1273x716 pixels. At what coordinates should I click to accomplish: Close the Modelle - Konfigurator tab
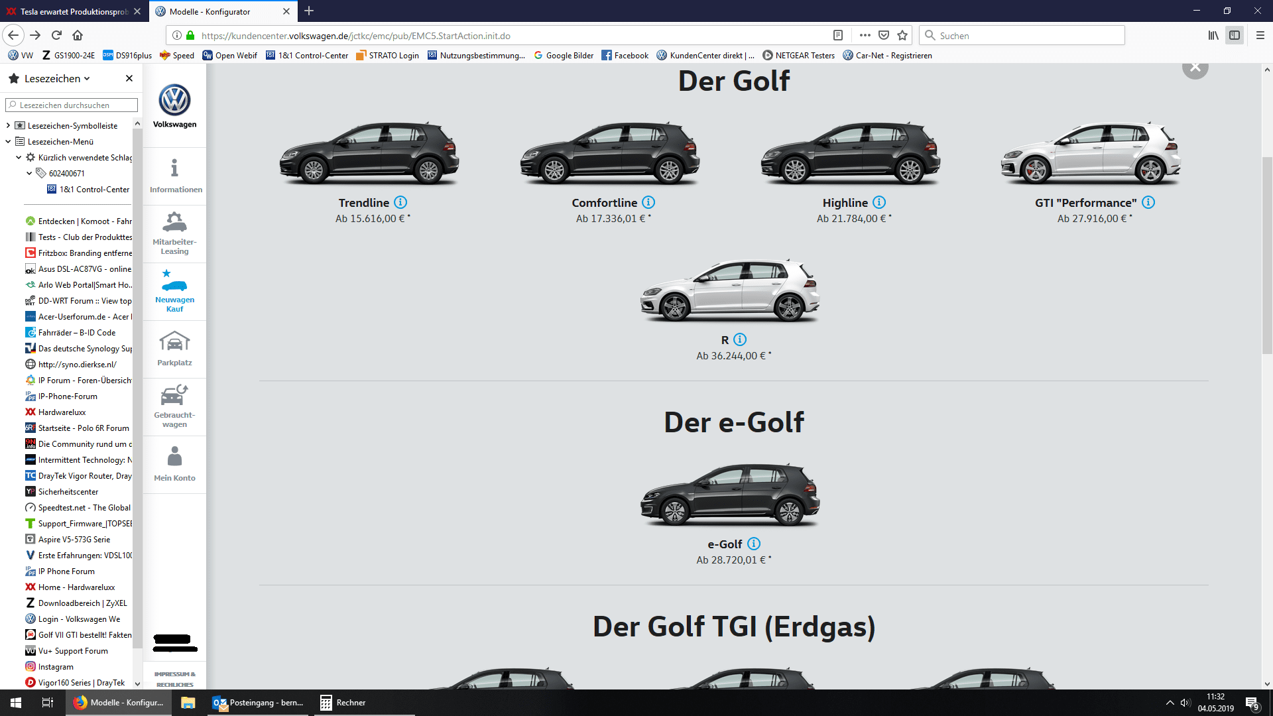286,11
